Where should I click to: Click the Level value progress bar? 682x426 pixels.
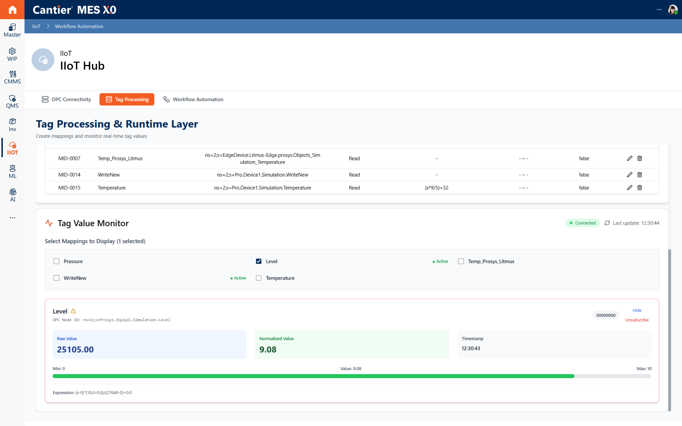coord(352,376)
